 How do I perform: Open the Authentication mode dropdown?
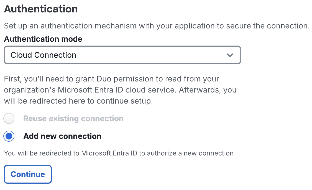[122, 55]
